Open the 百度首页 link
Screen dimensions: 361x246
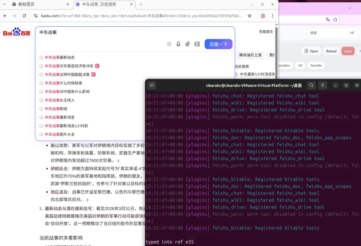coord(266,32)
